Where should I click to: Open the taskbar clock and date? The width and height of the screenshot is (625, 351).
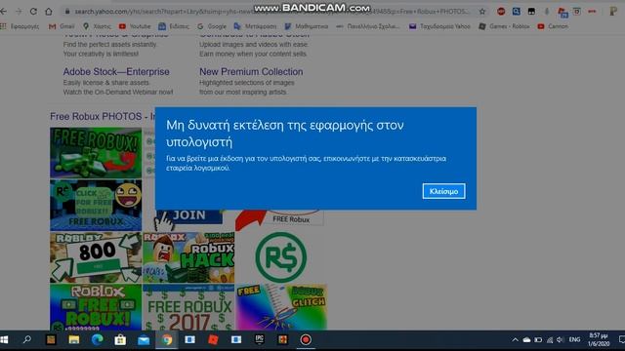tap(599, 340)
